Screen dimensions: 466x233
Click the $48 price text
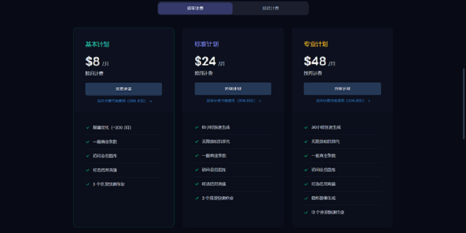pos(315,62)
